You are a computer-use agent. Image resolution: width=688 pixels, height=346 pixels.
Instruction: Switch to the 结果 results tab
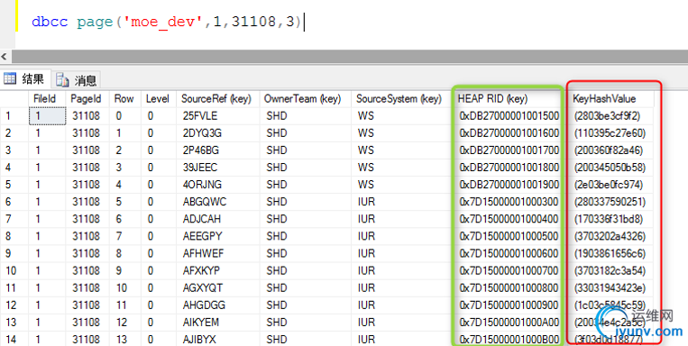[x=25, y=79]
